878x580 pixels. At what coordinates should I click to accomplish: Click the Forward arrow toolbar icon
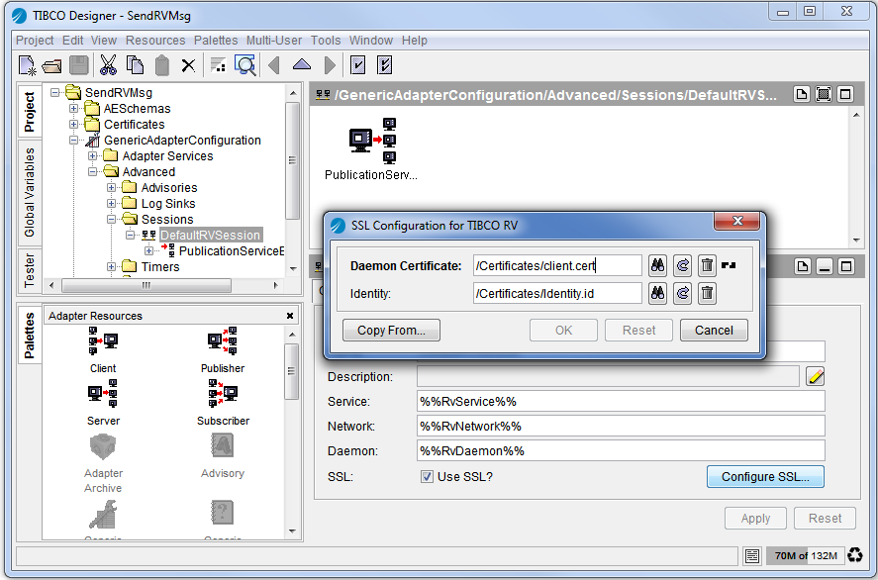point(330,65)
